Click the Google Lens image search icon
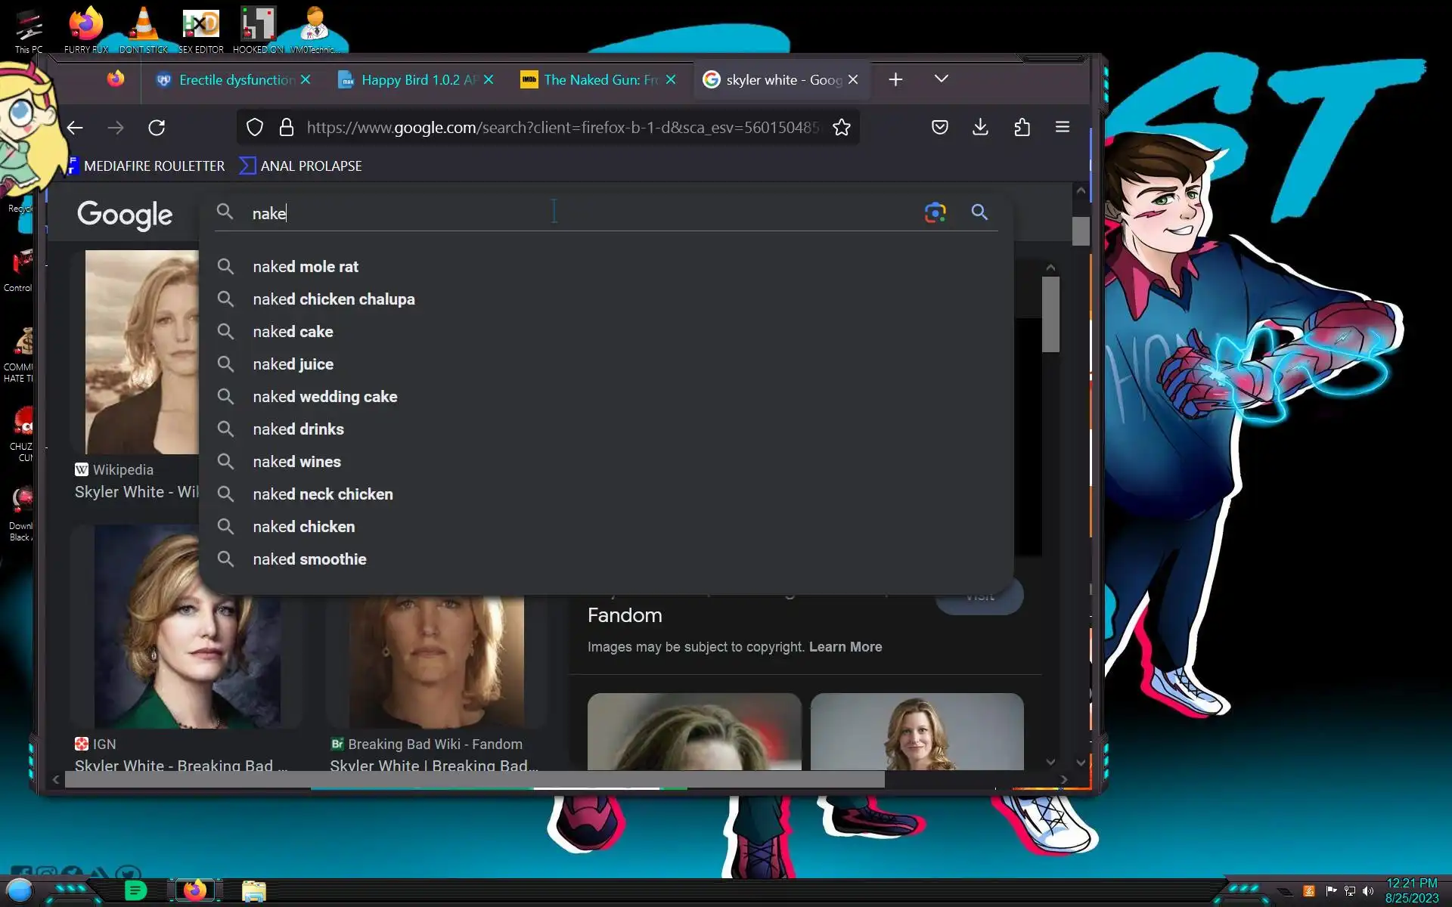The height and width of the screenshot is (907, 1452). tap(935, 212)
